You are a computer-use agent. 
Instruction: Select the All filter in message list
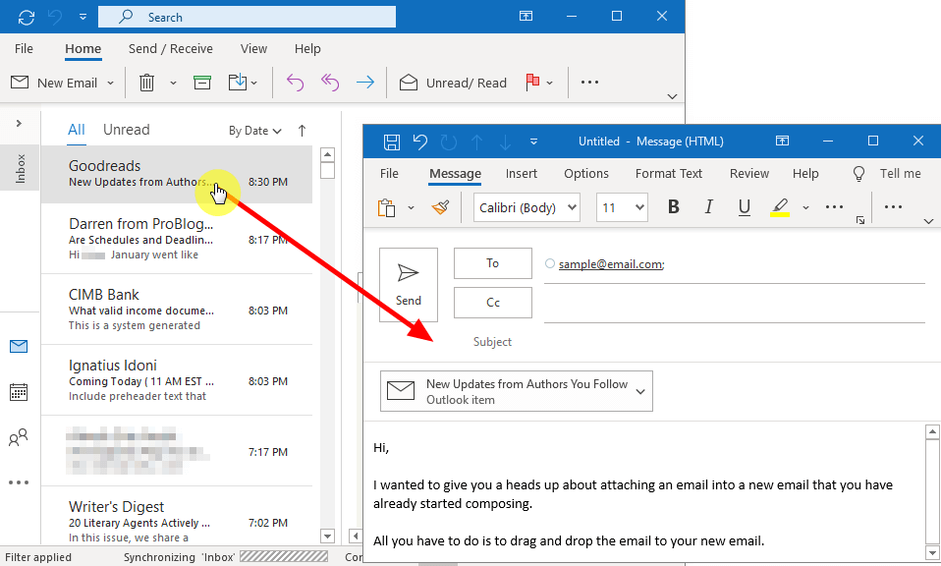tap(77, 130)
